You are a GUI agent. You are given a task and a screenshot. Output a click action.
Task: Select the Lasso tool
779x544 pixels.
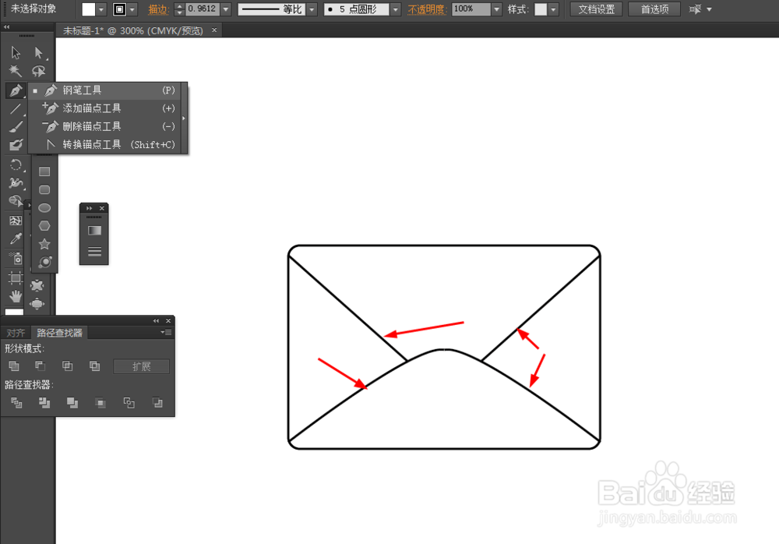pyautogui.click(x=38, y=71)
